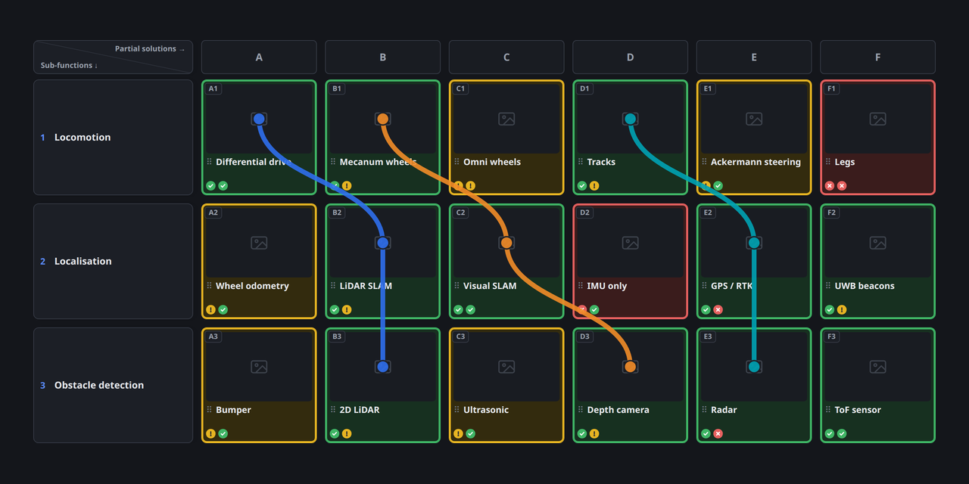Click the yellow warning badge on UWB beacons
Image resolution: width=969 pixels, height=484 pixels.
(x=842, y=310)
